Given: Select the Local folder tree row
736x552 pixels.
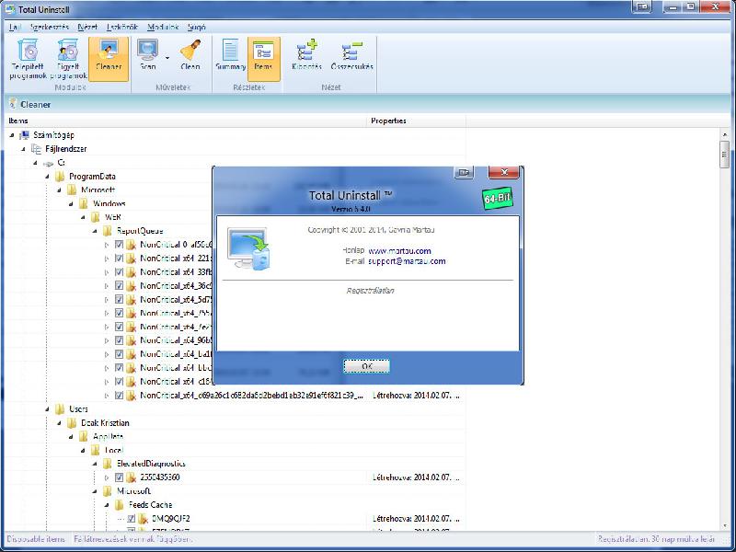Looking at the screenshot, I should [x=114, y=450].
